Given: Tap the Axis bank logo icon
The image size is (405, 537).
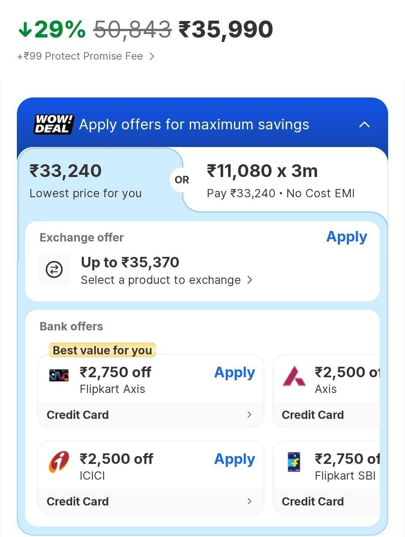Looking at the screenshot, I should click(294, 376).
